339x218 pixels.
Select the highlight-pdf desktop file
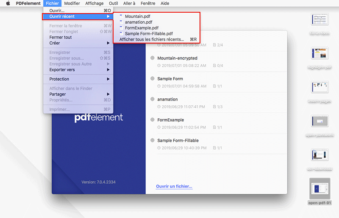[320, 58]
